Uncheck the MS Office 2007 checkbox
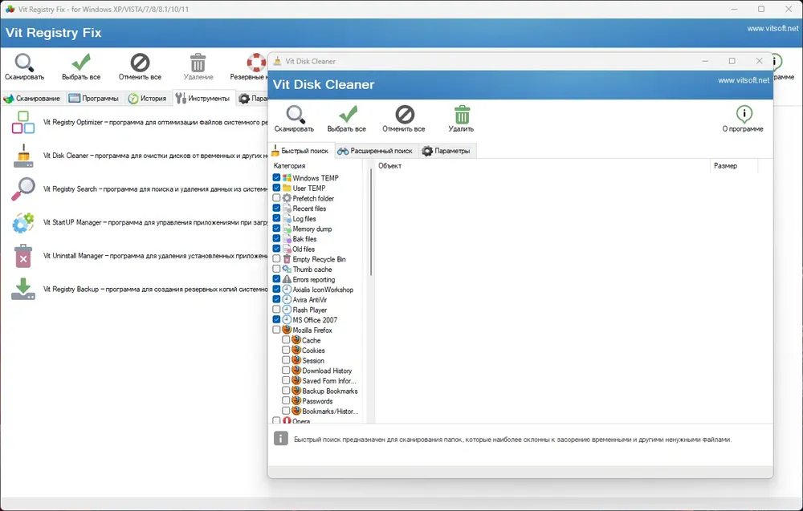Viewport: 803px width, 511px height. click(276, 320)
